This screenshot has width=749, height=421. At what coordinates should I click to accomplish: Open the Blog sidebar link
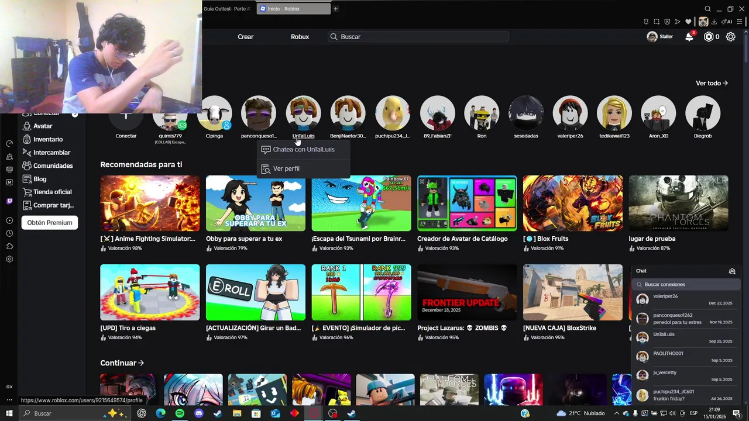tap(40, 179)
